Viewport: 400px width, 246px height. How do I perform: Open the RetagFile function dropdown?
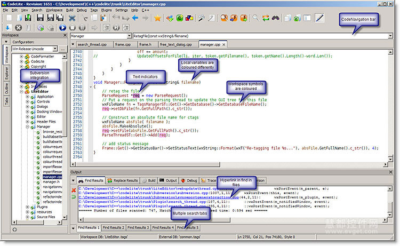coord(390,36)
